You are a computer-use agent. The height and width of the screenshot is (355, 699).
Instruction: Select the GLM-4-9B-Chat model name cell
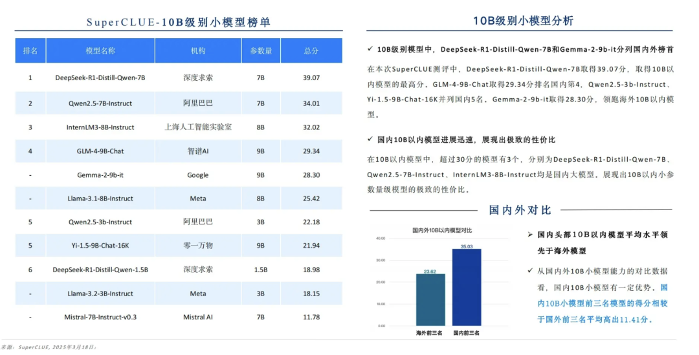click(x=100, y=151)
